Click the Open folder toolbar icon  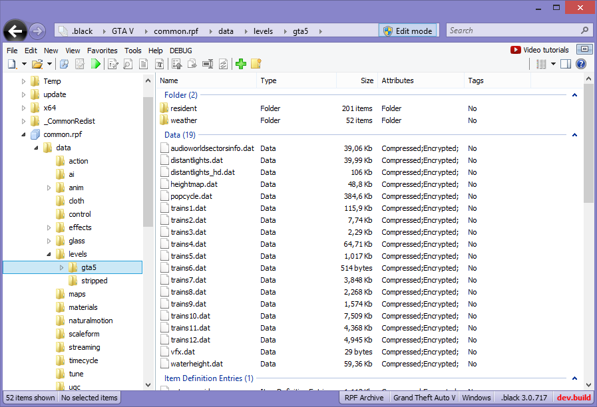pyautogui.click(x=37, y=64)
